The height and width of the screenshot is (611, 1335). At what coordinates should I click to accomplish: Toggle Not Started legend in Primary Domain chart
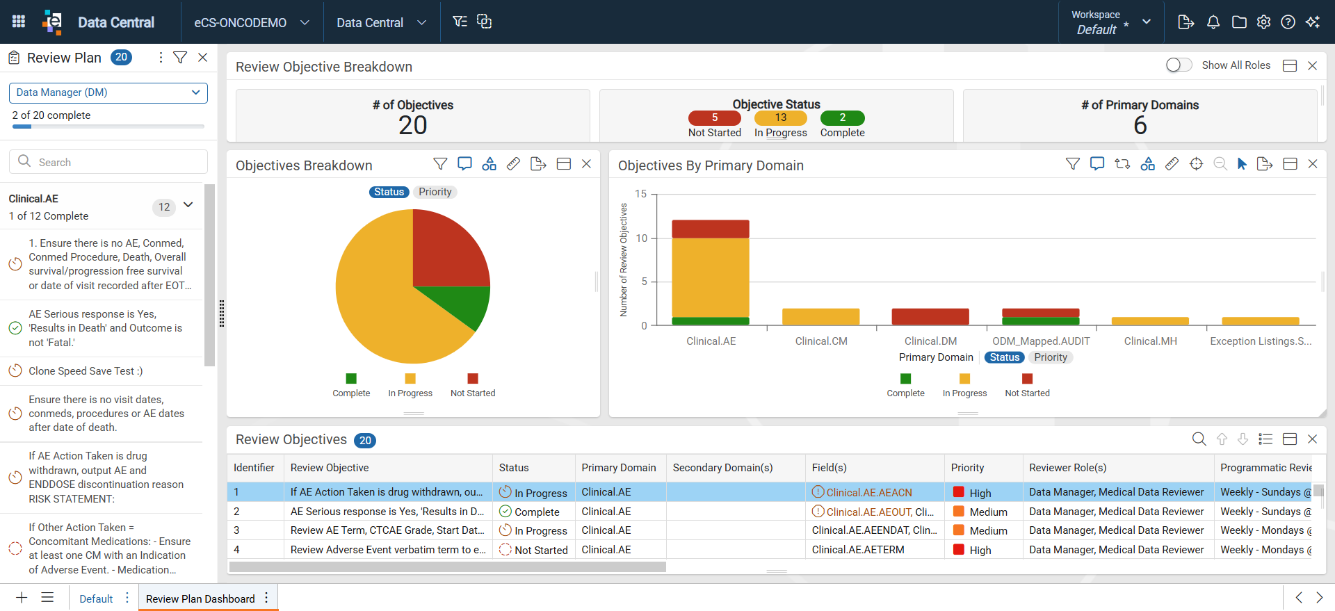pos(1027,385)
